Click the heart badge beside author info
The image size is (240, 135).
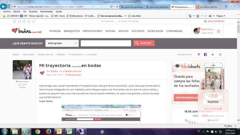[x=42, y=73]
